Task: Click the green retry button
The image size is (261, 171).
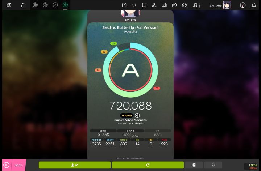Action: coord(148,165)
